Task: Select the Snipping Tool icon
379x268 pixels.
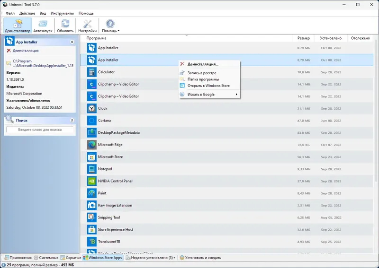Action: 91,217
